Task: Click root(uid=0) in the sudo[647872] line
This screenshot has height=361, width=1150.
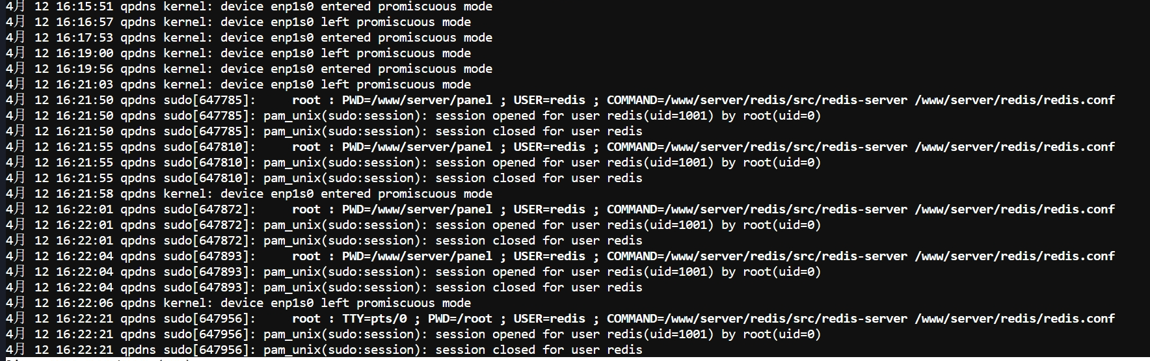Action: click(x=782, y=225)
